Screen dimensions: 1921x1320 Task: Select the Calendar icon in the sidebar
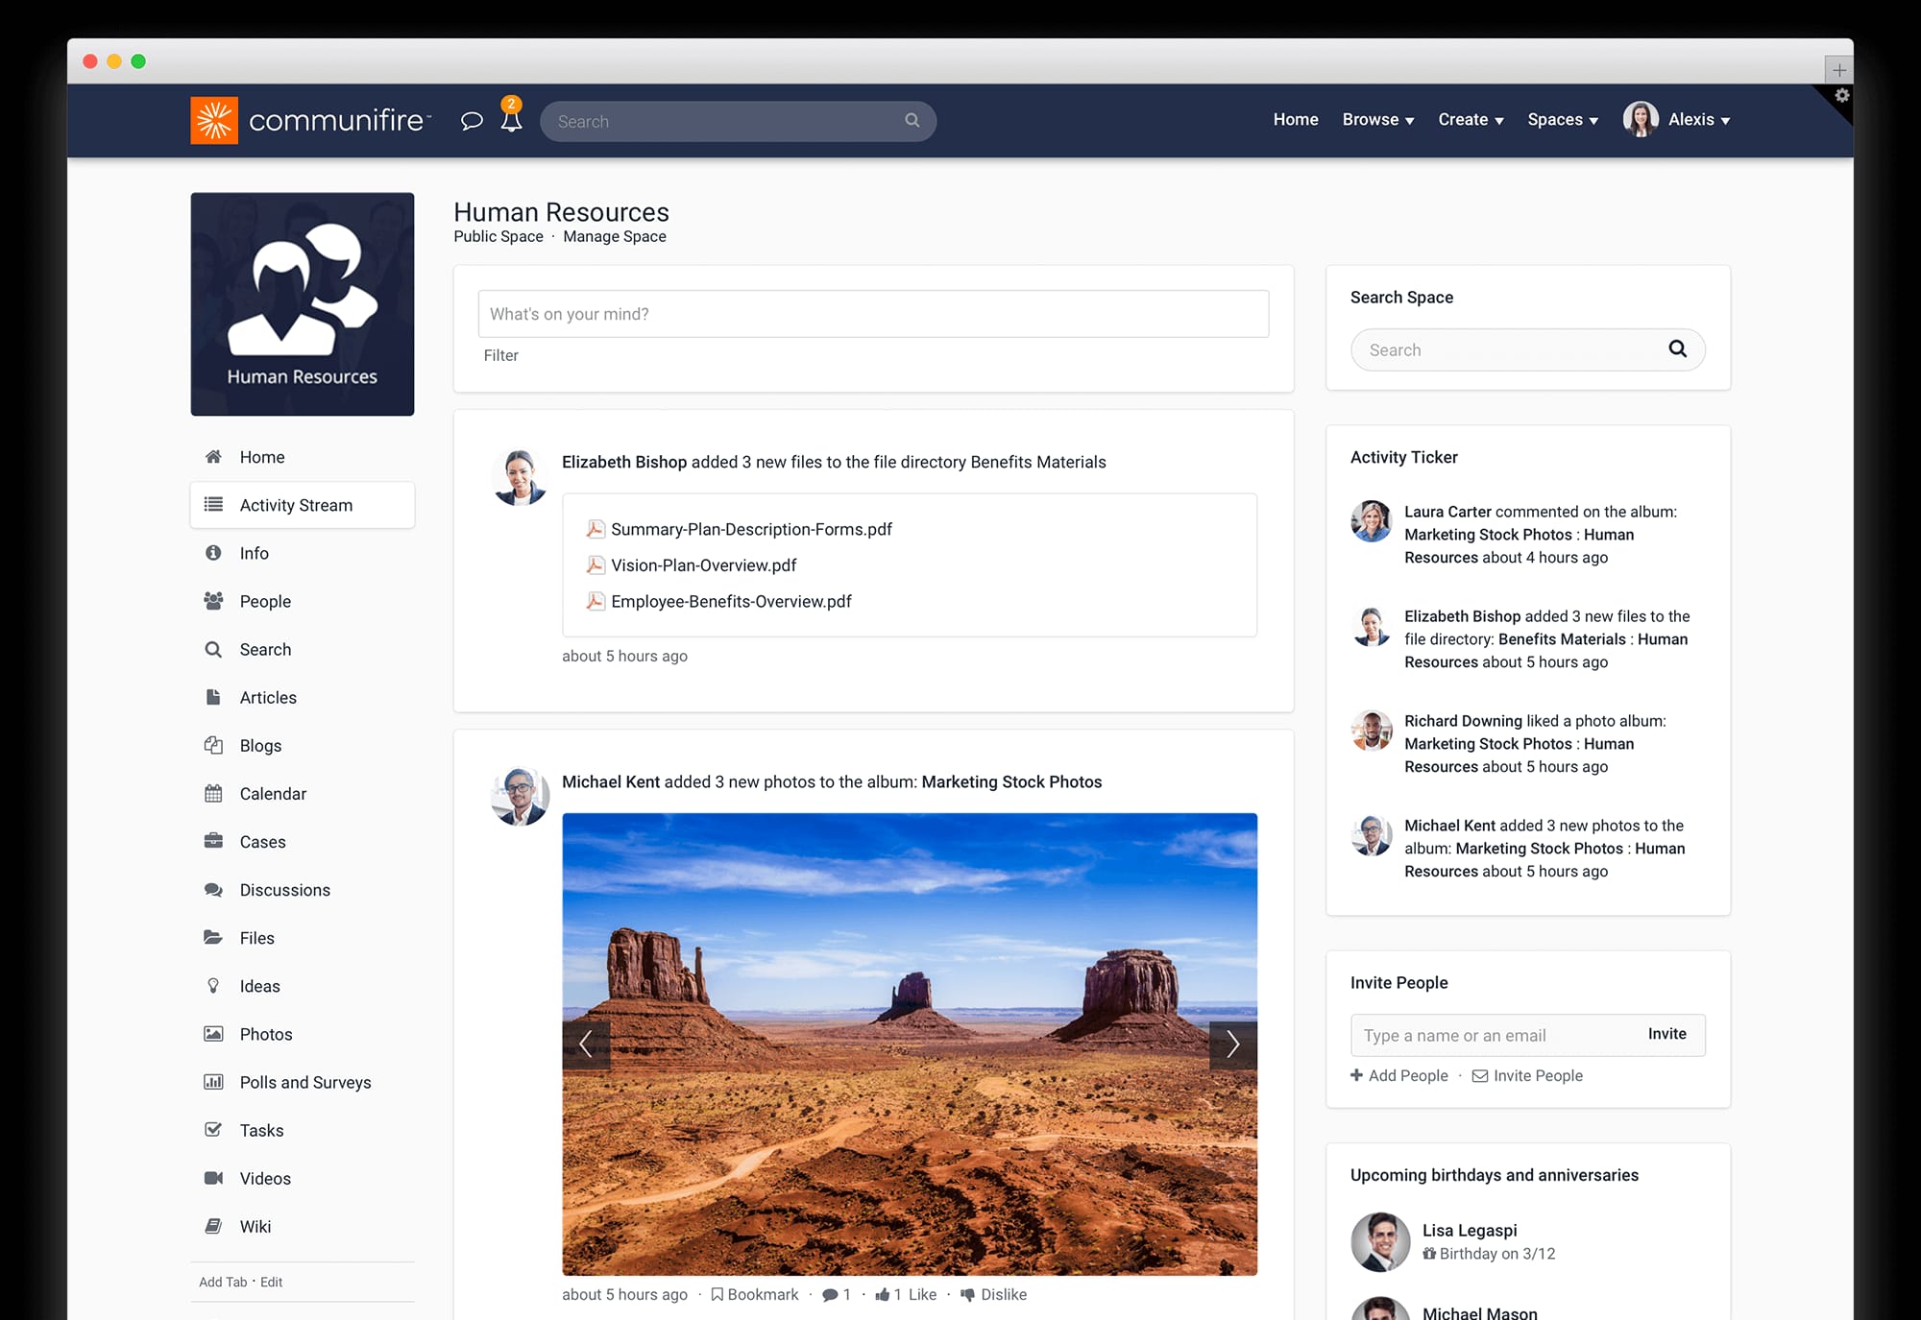click(x=213, y=793)
